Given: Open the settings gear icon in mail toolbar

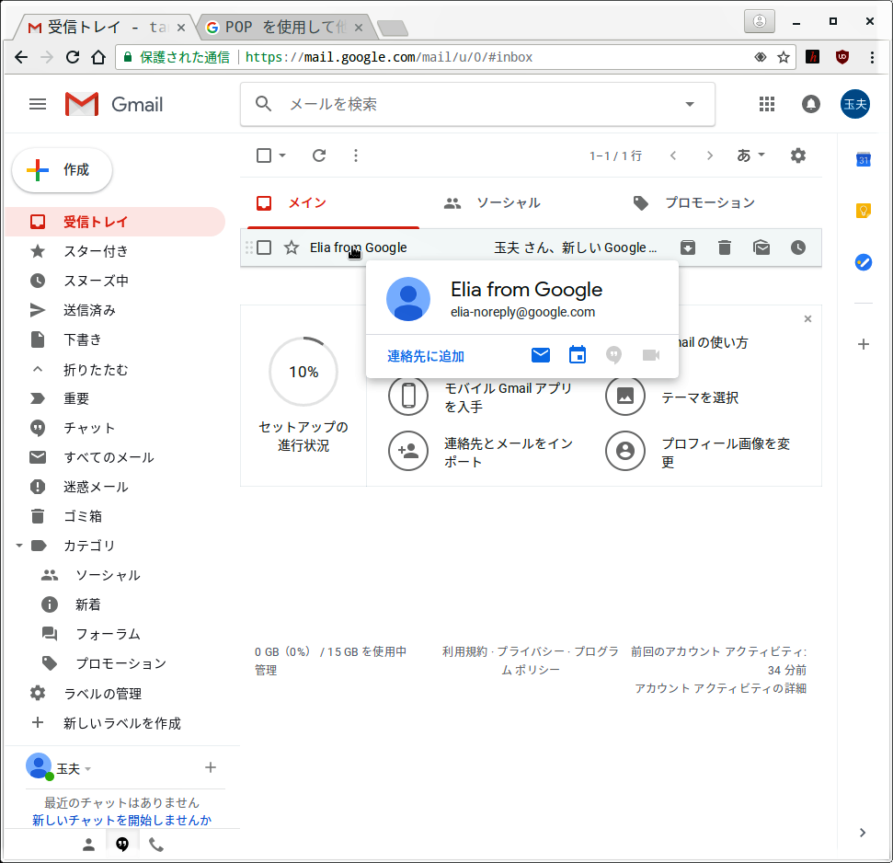Looking at the screenshot, I should [x=798, y=155].
